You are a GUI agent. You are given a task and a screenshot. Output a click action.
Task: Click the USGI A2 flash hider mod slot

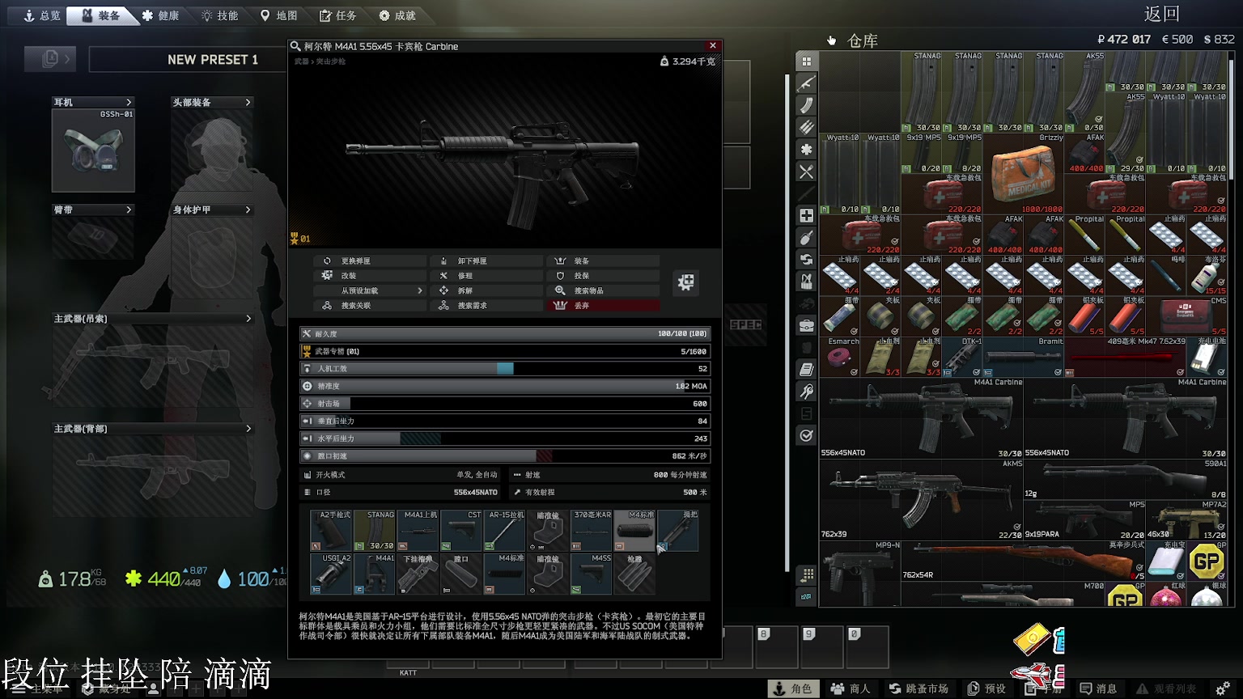(332, 574)
